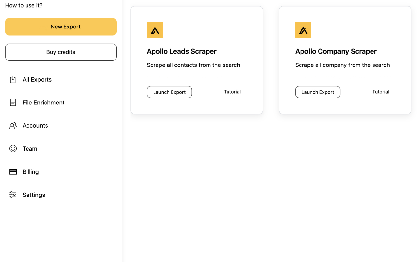
Task: Launch Export for Apollo Company Scraper
Action: tap(318, 92)
